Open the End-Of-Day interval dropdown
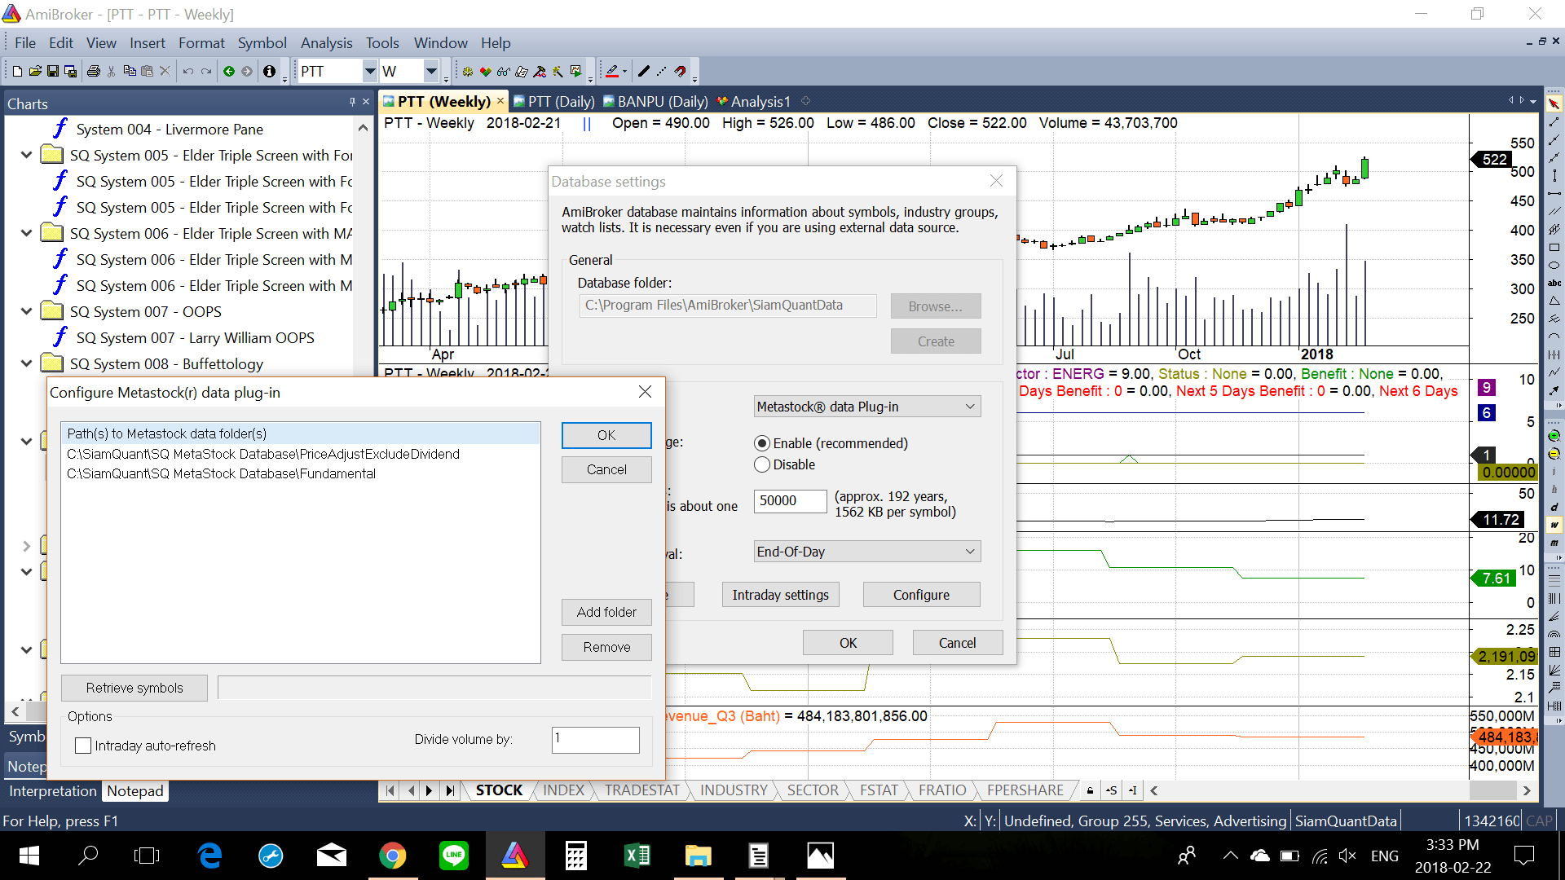 point(867,552)
